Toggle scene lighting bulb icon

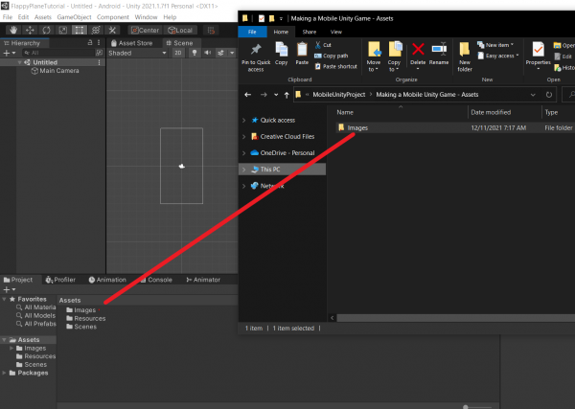pos(195,53)
